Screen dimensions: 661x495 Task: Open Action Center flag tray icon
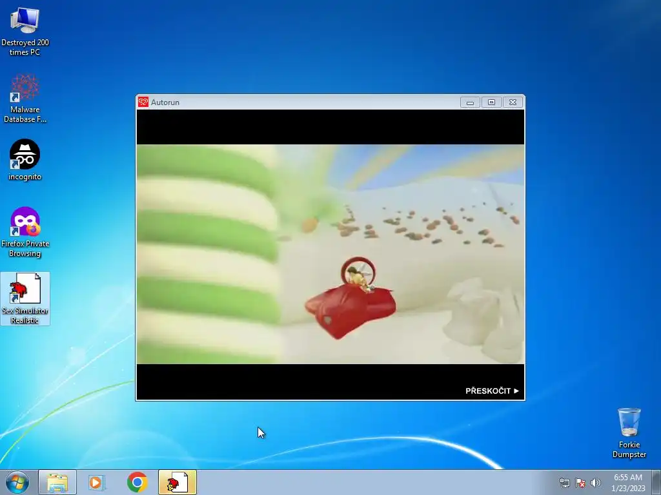(x=580, y=483)
